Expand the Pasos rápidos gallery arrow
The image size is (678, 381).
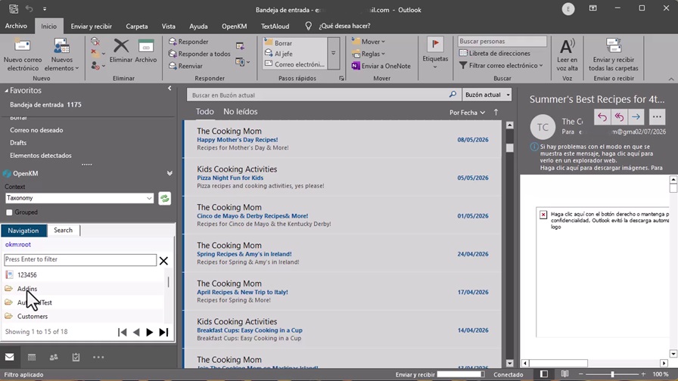pyautogui.click(x=334, y=53)
